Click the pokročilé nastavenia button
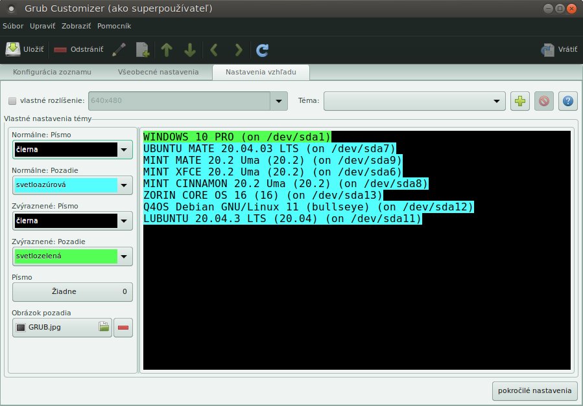The image size is (583, 406). point(535,390)
